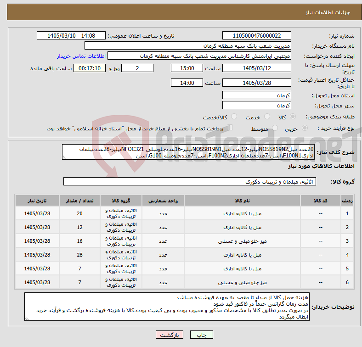Select the کالا radio button
This screenshot has width=362, height=347.
click(x=293, y=117)
